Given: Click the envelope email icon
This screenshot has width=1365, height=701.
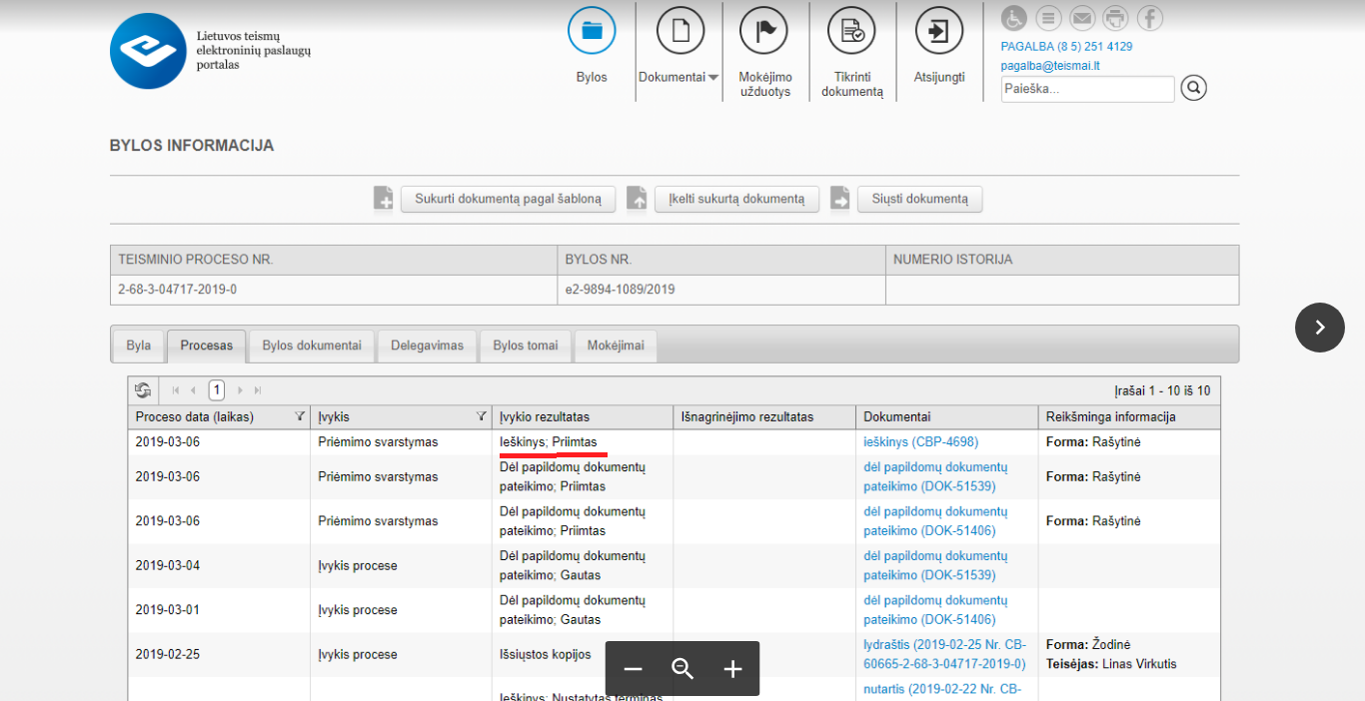Looking at the screenshot, I should point(1082,18).
